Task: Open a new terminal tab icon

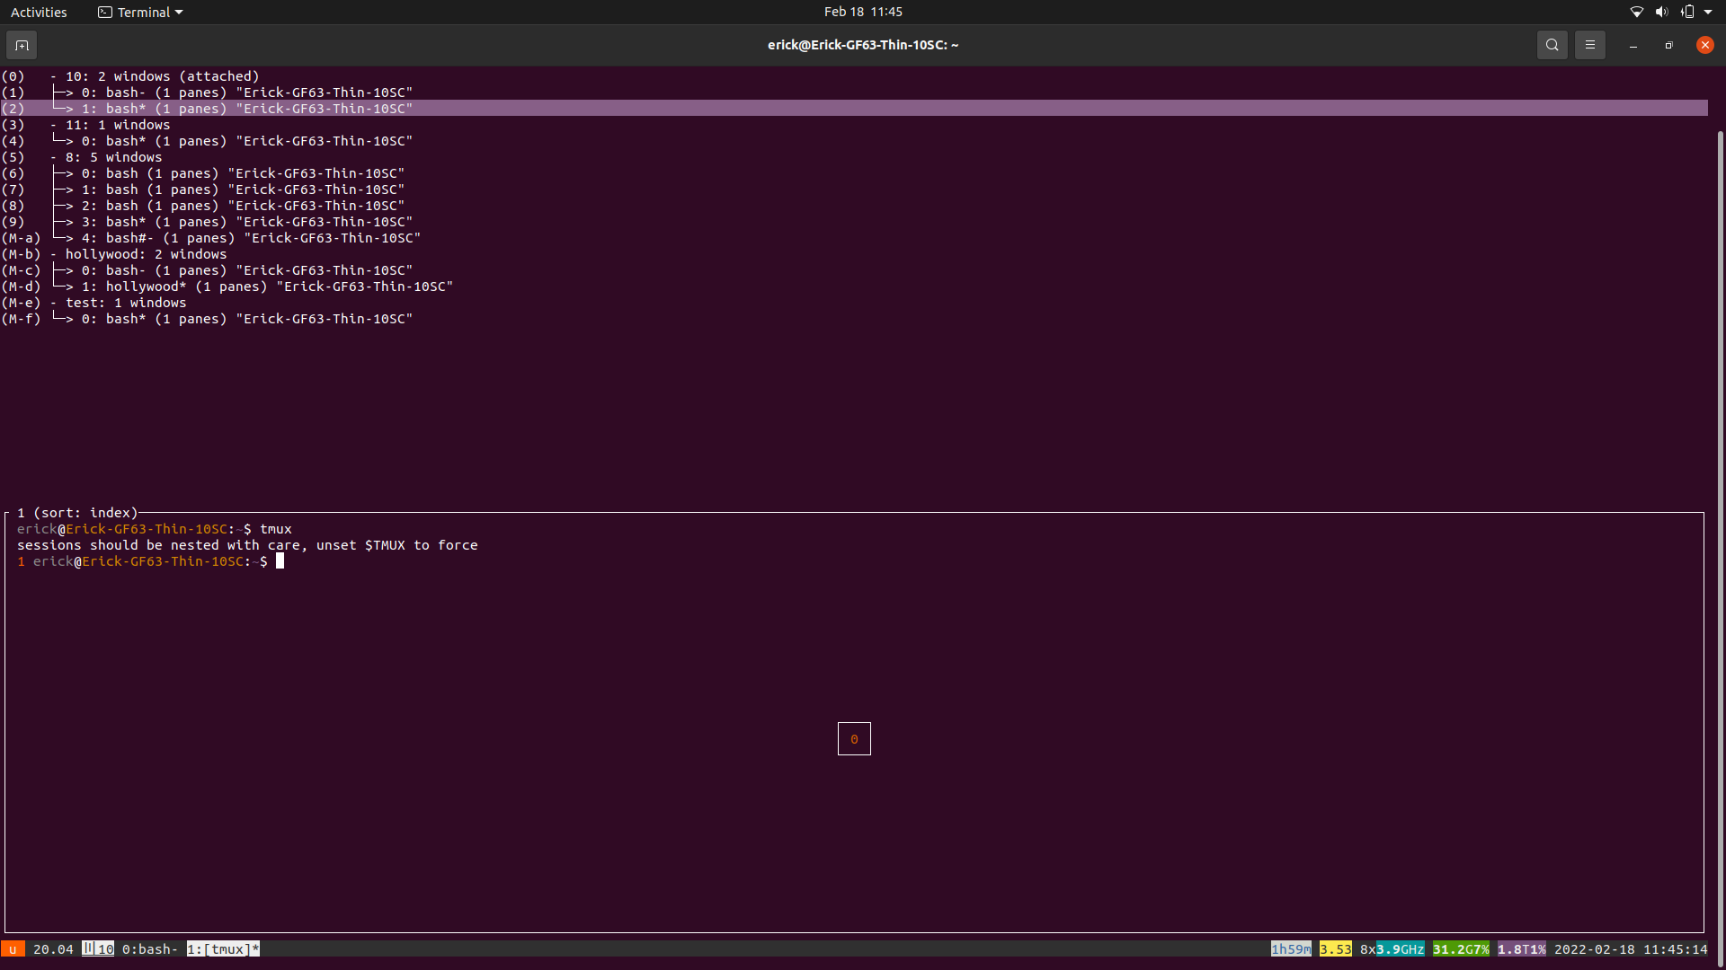Action: pyautogui.click(x=22, y=45)
